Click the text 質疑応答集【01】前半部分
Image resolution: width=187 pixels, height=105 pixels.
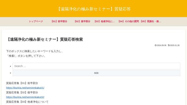pos(22,83)
